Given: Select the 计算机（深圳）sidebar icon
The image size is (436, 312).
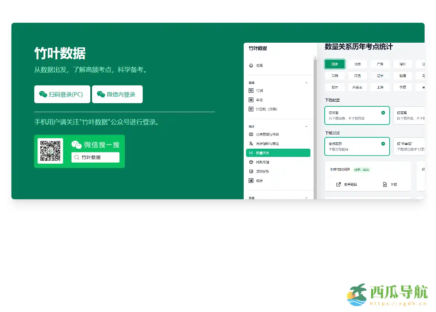Looking at the screenshot, I should click(x=251, y=109).
